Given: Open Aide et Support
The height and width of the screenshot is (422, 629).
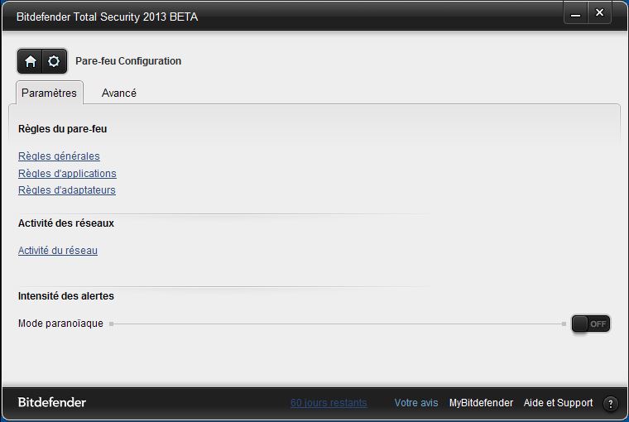Looking at the screenshot, I should click(558, 403).
